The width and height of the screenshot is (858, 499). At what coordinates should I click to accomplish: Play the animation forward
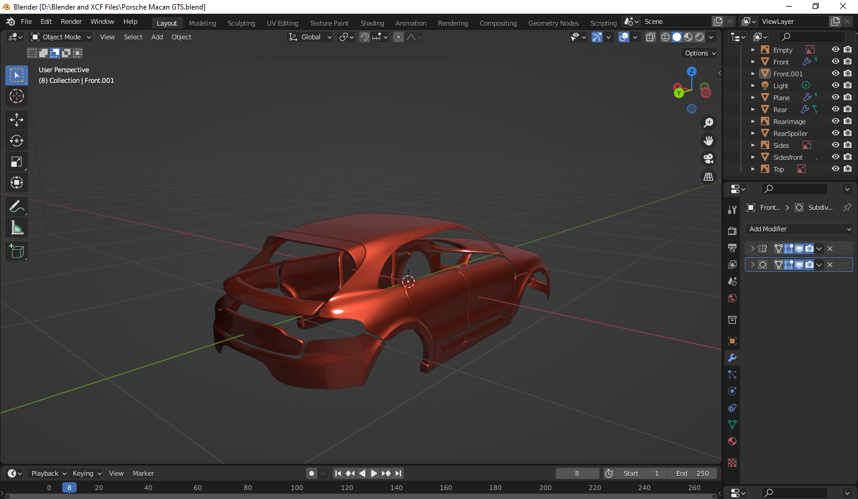(374, 473)
